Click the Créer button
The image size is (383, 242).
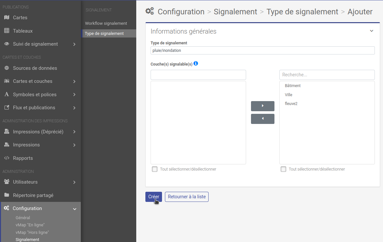coord(154,197)
